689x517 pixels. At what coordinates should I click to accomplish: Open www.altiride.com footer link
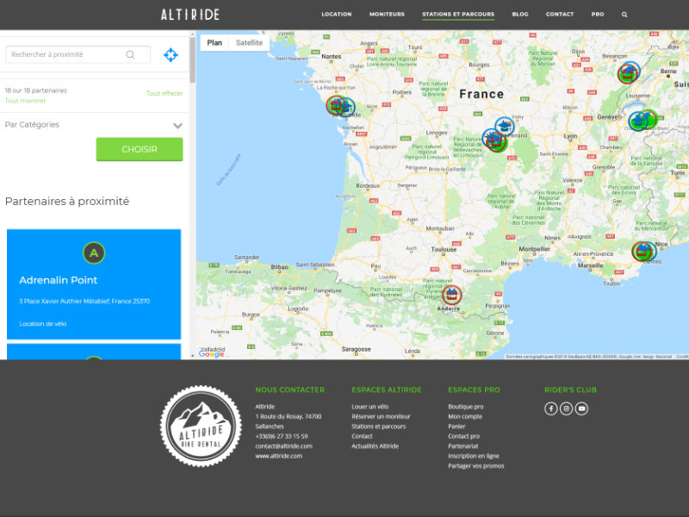pos(278,456)
